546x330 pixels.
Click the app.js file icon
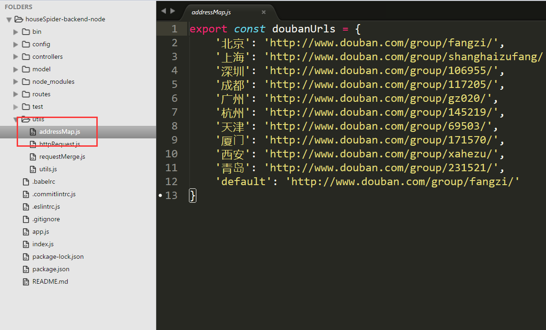[x=26, y=232]
